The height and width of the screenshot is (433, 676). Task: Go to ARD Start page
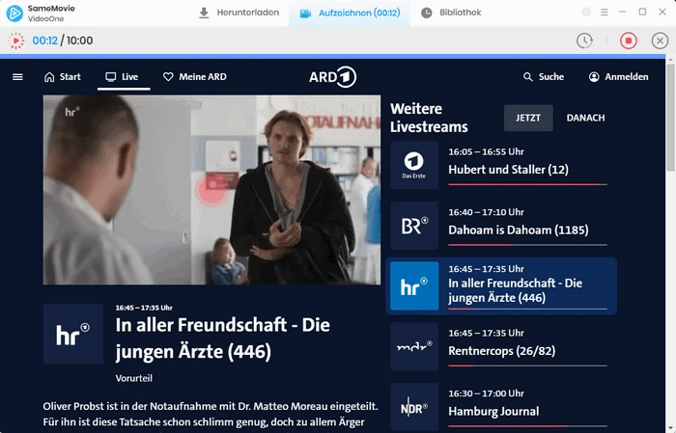click(x=63, y=77)
